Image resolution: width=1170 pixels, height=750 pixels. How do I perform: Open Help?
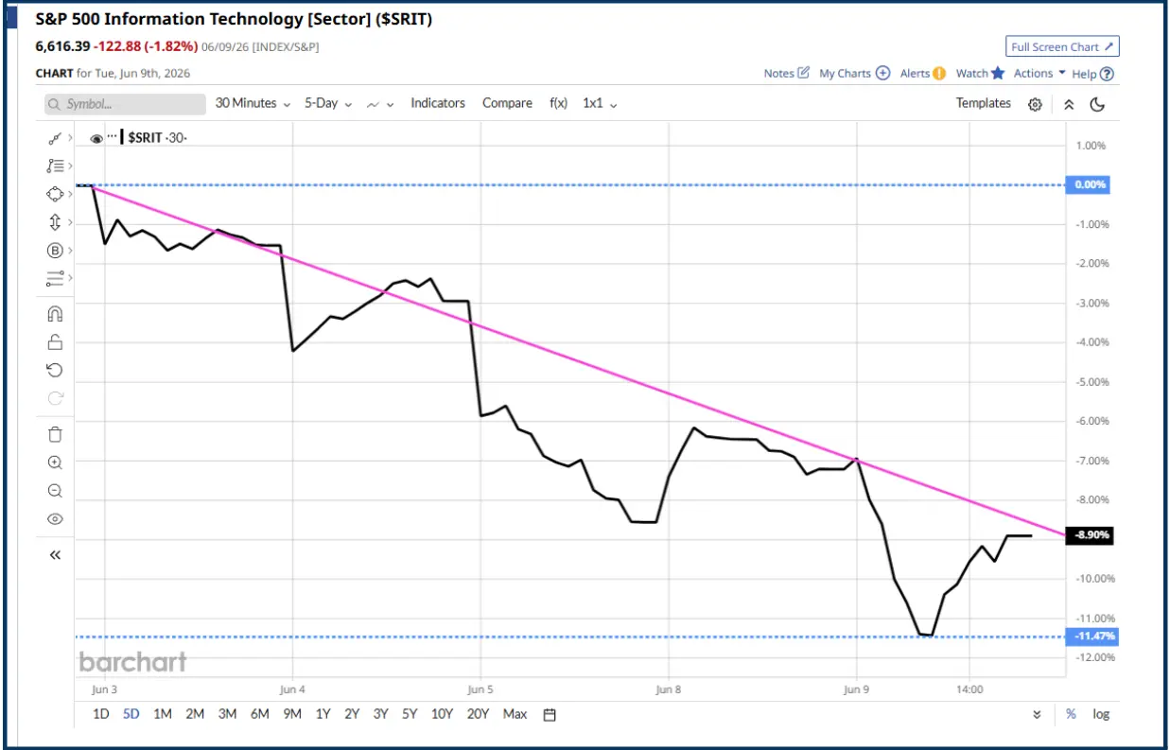point(1093,73)
